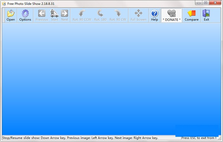Close the Free Photo Slide Show window
This screenshot has width=223, height=142.
coord(215,3)
